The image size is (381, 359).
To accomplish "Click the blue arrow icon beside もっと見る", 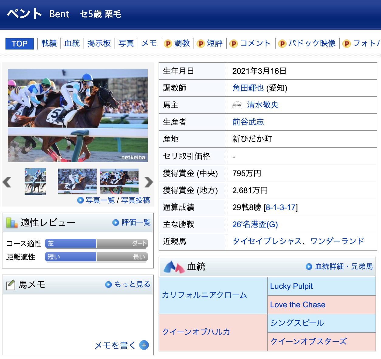I will (x=108, y=285).
